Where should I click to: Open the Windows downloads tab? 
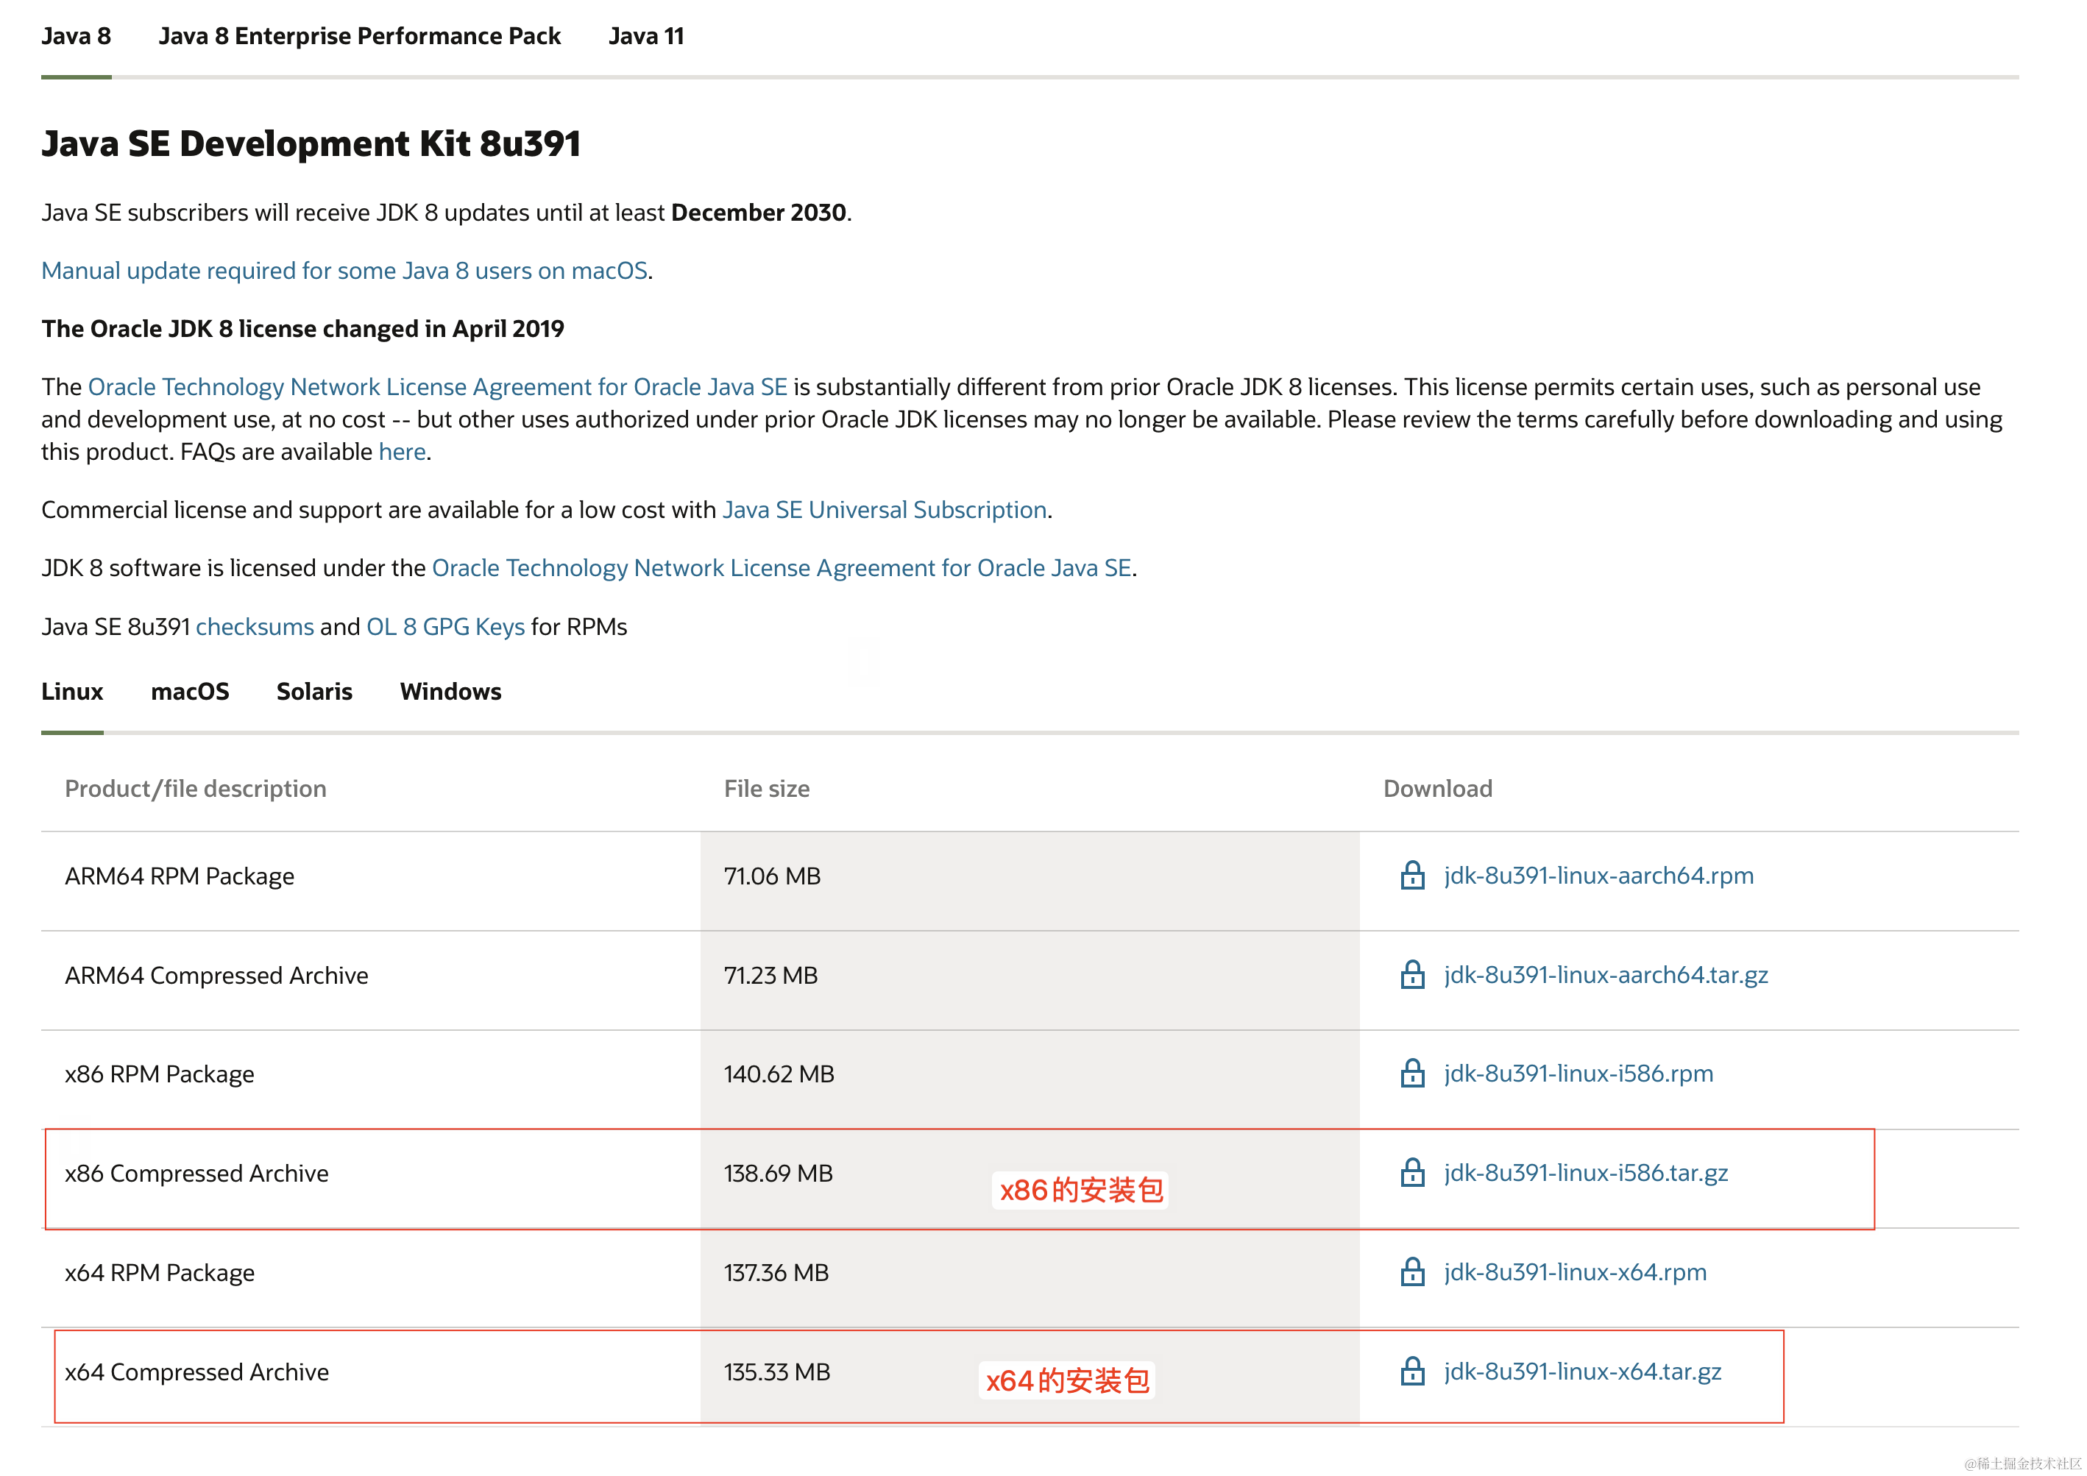point(451,692)
